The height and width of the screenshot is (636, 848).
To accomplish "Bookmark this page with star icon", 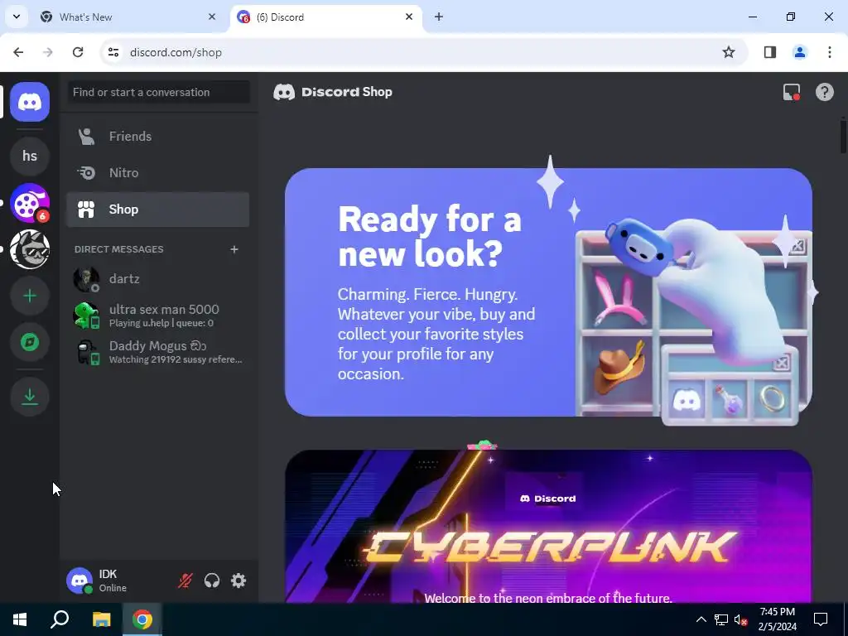I will (x=729, y=52).
